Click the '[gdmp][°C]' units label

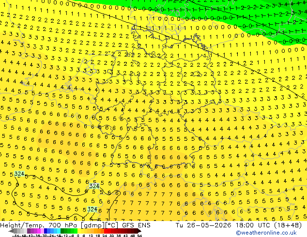(x=99, y=225)
